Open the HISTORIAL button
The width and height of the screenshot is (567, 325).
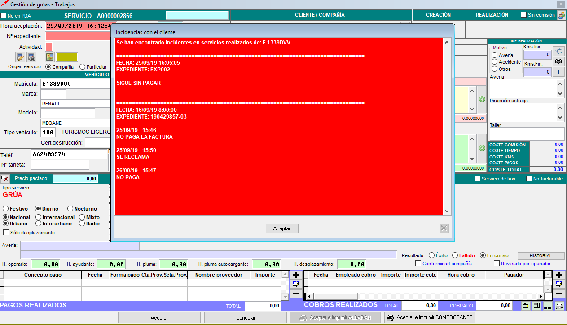click(541, 255)
